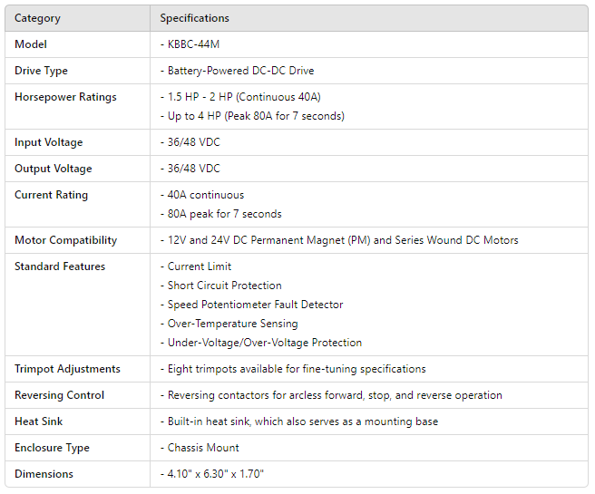Select the Over-Temperature Sensing entry

tap(233, 324)
